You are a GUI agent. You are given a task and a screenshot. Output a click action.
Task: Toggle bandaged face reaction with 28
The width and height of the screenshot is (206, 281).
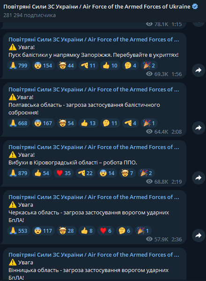66,231
